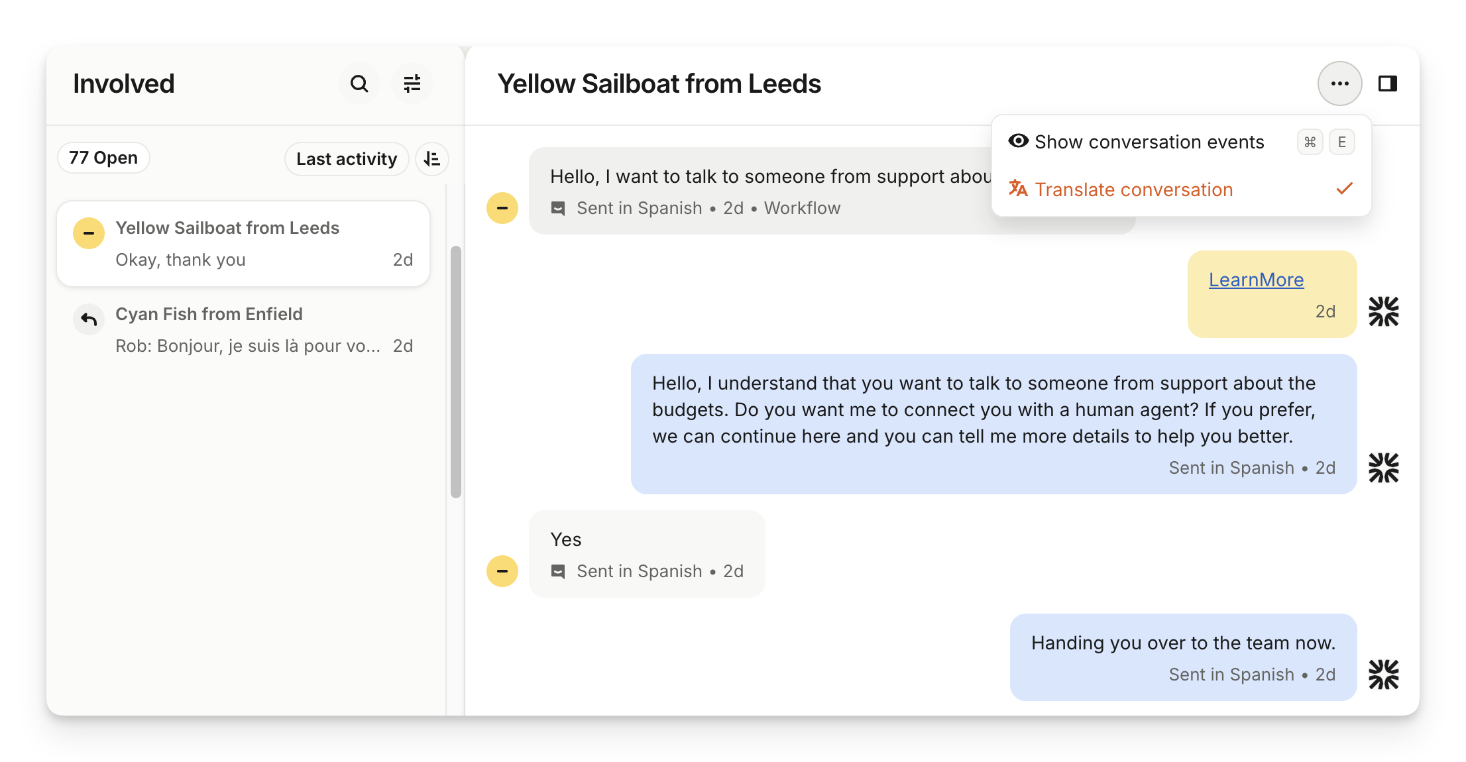This screenshot has height=762, width=1466.
Task: Click the Handing you over message bubble
Action: click(1183, 657)
